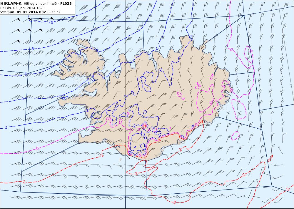
Task: Click the 'VT: Sun. 05.01.2014 03Z' valid time
Action: (x=23, y=12)
